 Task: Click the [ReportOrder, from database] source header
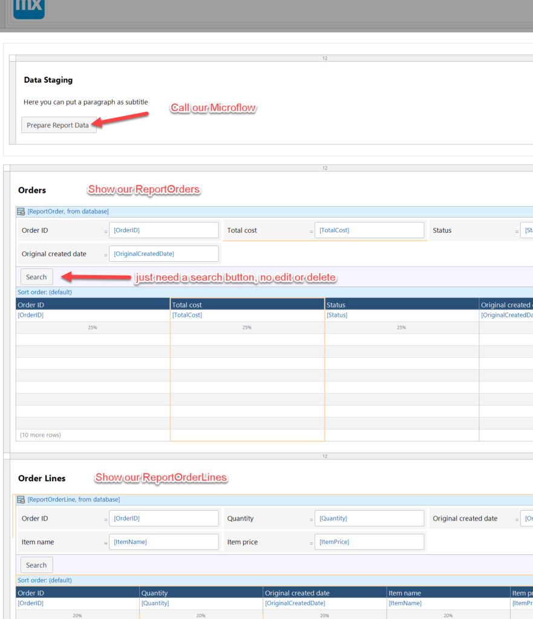68,212
